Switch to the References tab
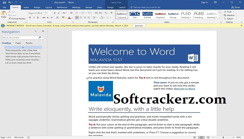The image size is (244, 139). (62, 7)
